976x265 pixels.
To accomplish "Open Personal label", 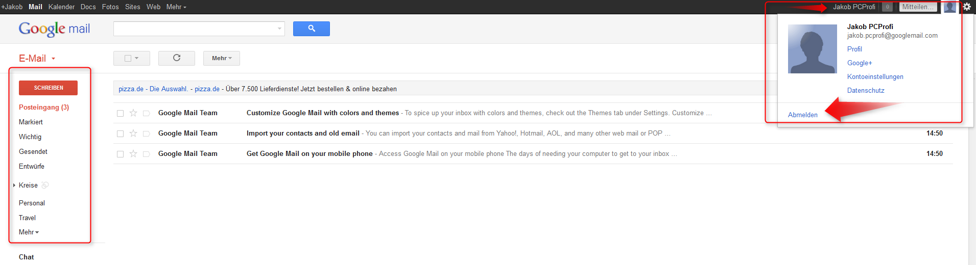I will [x=32, y=203].
